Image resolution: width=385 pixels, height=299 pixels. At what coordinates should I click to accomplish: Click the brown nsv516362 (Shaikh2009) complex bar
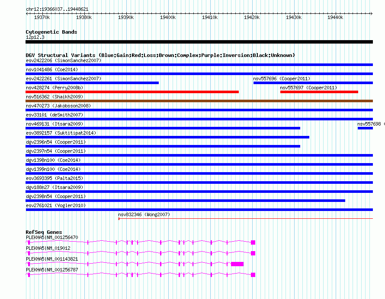pos(199,101)
